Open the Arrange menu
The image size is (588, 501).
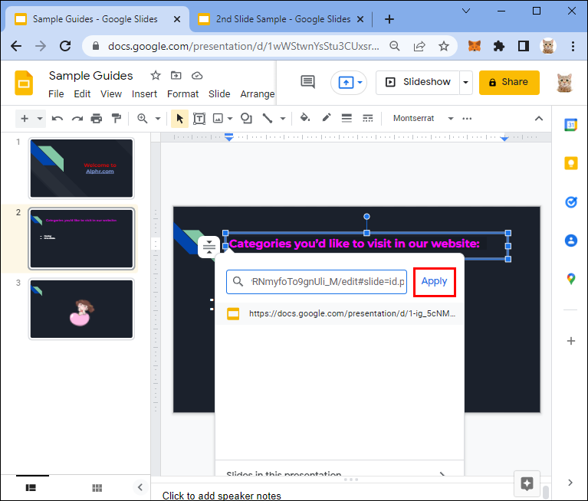258,93
